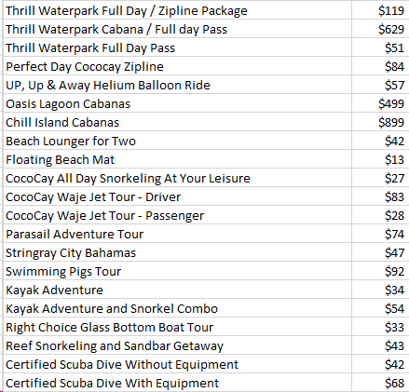Click the Right Choice Glass Bottom Boat Tour cell
Viewport: 409px width, 392px height.
177,327
